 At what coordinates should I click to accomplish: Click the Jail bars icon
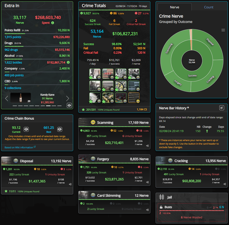[161, 197]
